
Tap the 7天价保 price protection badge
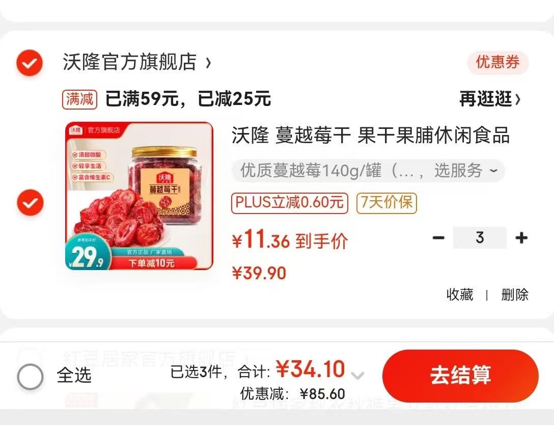click(x=386, y=203)
